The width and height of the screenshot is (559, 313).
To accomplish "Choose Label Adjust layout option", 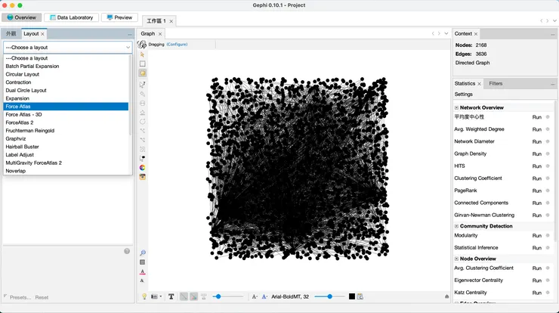I will tap(66, 155).
